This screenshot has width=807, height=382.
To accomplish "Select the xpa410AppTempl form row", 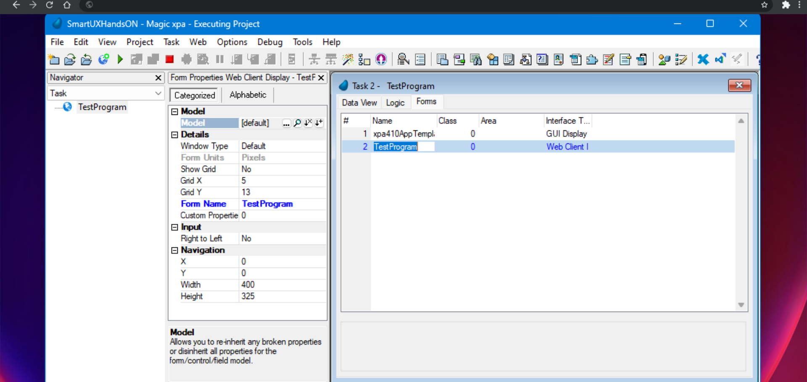I will point(403,134).
